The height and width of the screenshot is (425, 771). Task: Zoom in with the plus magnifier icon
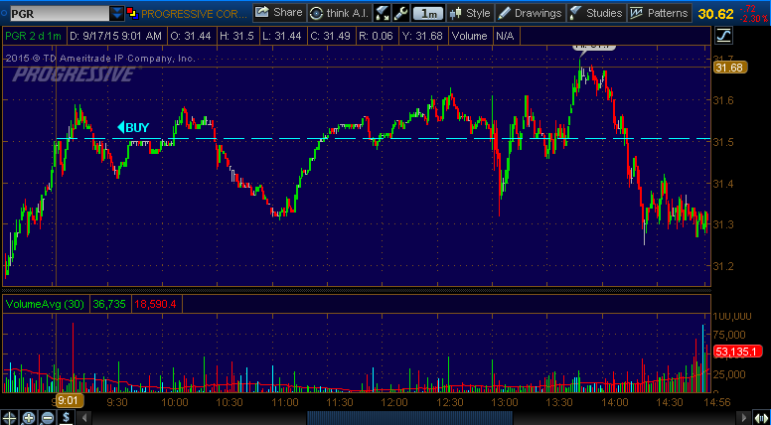(x=30, y=417)
